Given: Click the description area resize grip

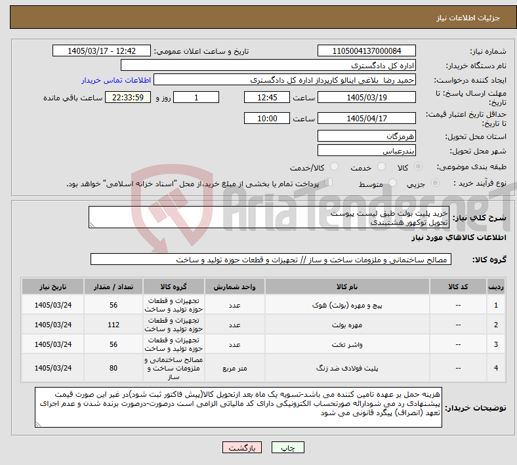Looking at the screenshot, I should click(92, 225).
